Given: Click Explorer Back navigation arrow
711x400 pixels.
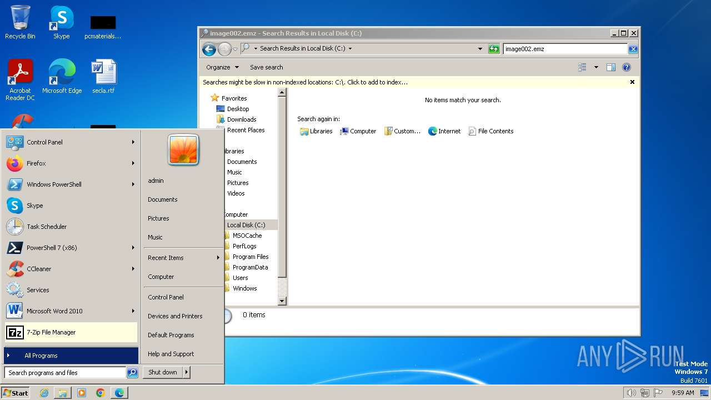Looking at the screenshot, I should click(x=209, y=49).
